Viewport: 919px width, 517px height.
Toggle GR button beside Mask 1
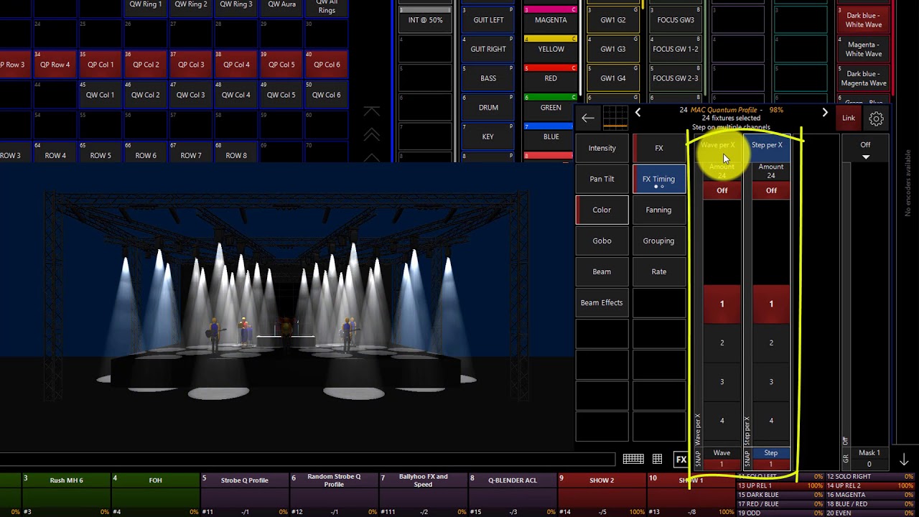[846, 458]
